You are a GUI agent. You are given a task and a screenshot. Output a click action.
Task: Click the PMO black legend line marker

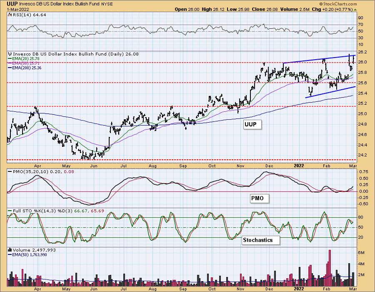tap(10, 171)
